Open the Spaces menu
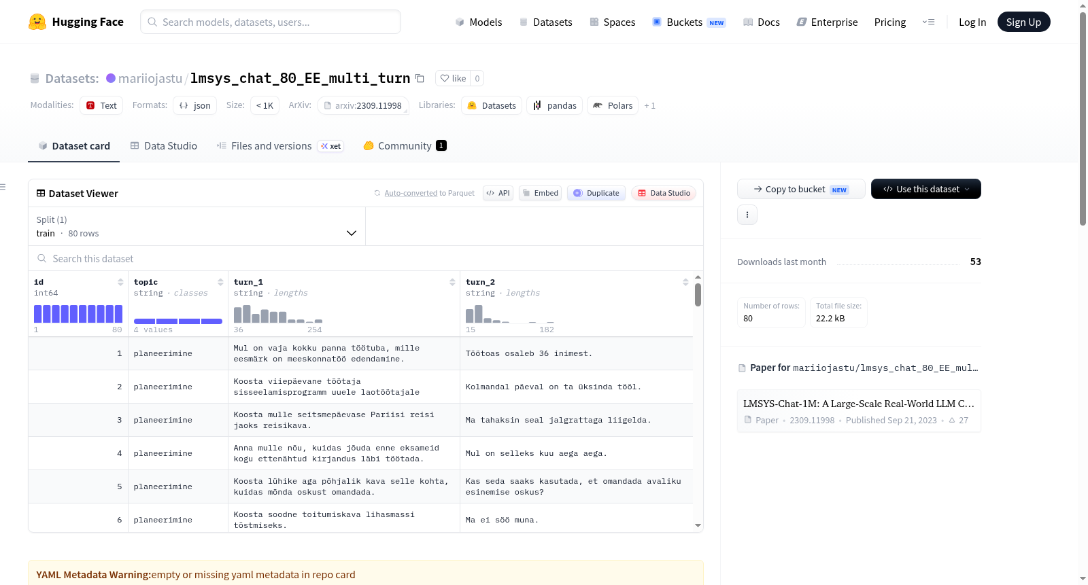1088x585 pixels. click(x=612, y=22)
